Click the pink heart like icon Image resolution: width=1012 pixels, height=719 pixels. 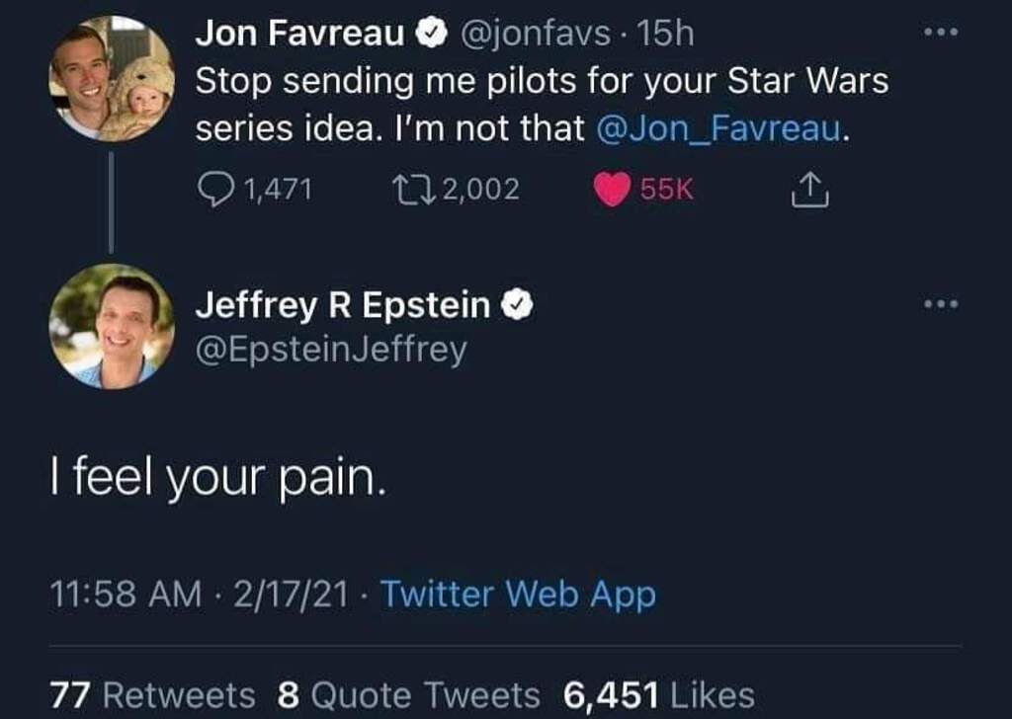point(613,190)
